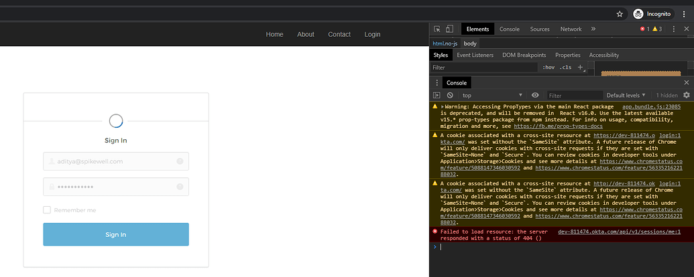Open the Sources tab

[540, 29]
